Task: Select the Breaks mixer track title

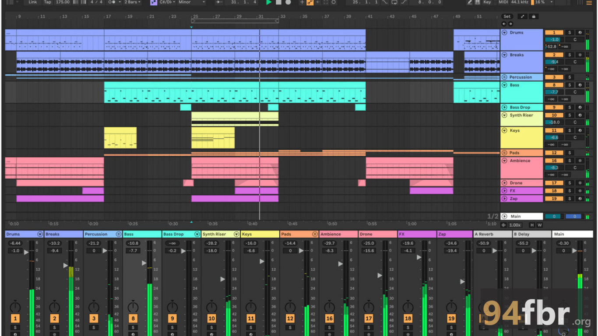Action: (x=63, y=234)
